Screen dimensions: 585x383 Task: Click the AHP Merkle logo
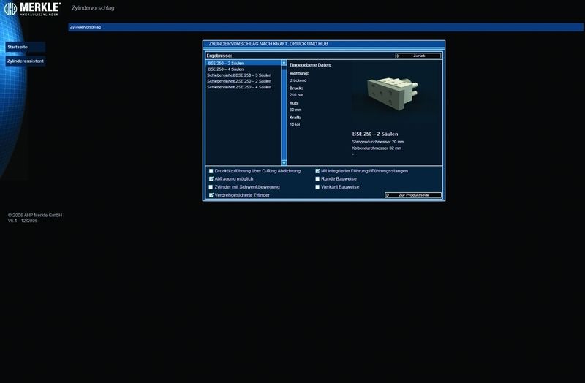tap(31, 9)
